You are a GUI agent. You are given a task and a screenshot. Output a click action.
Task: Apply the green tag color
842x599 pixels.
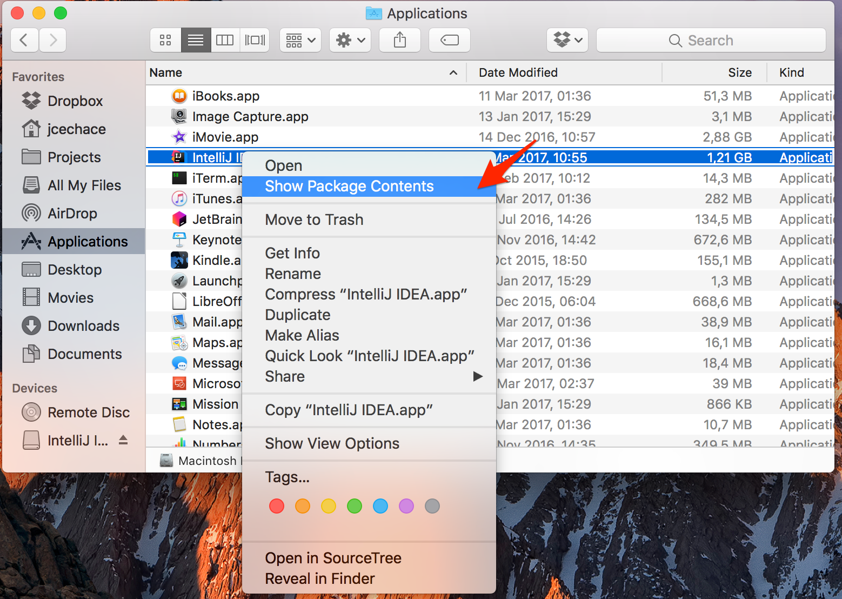355,506
